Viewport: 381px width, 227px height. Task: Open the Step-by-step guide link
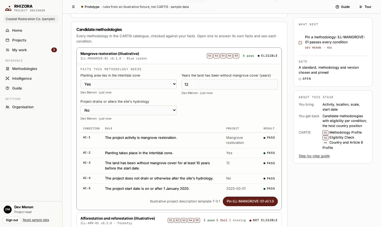coord(314,156)
